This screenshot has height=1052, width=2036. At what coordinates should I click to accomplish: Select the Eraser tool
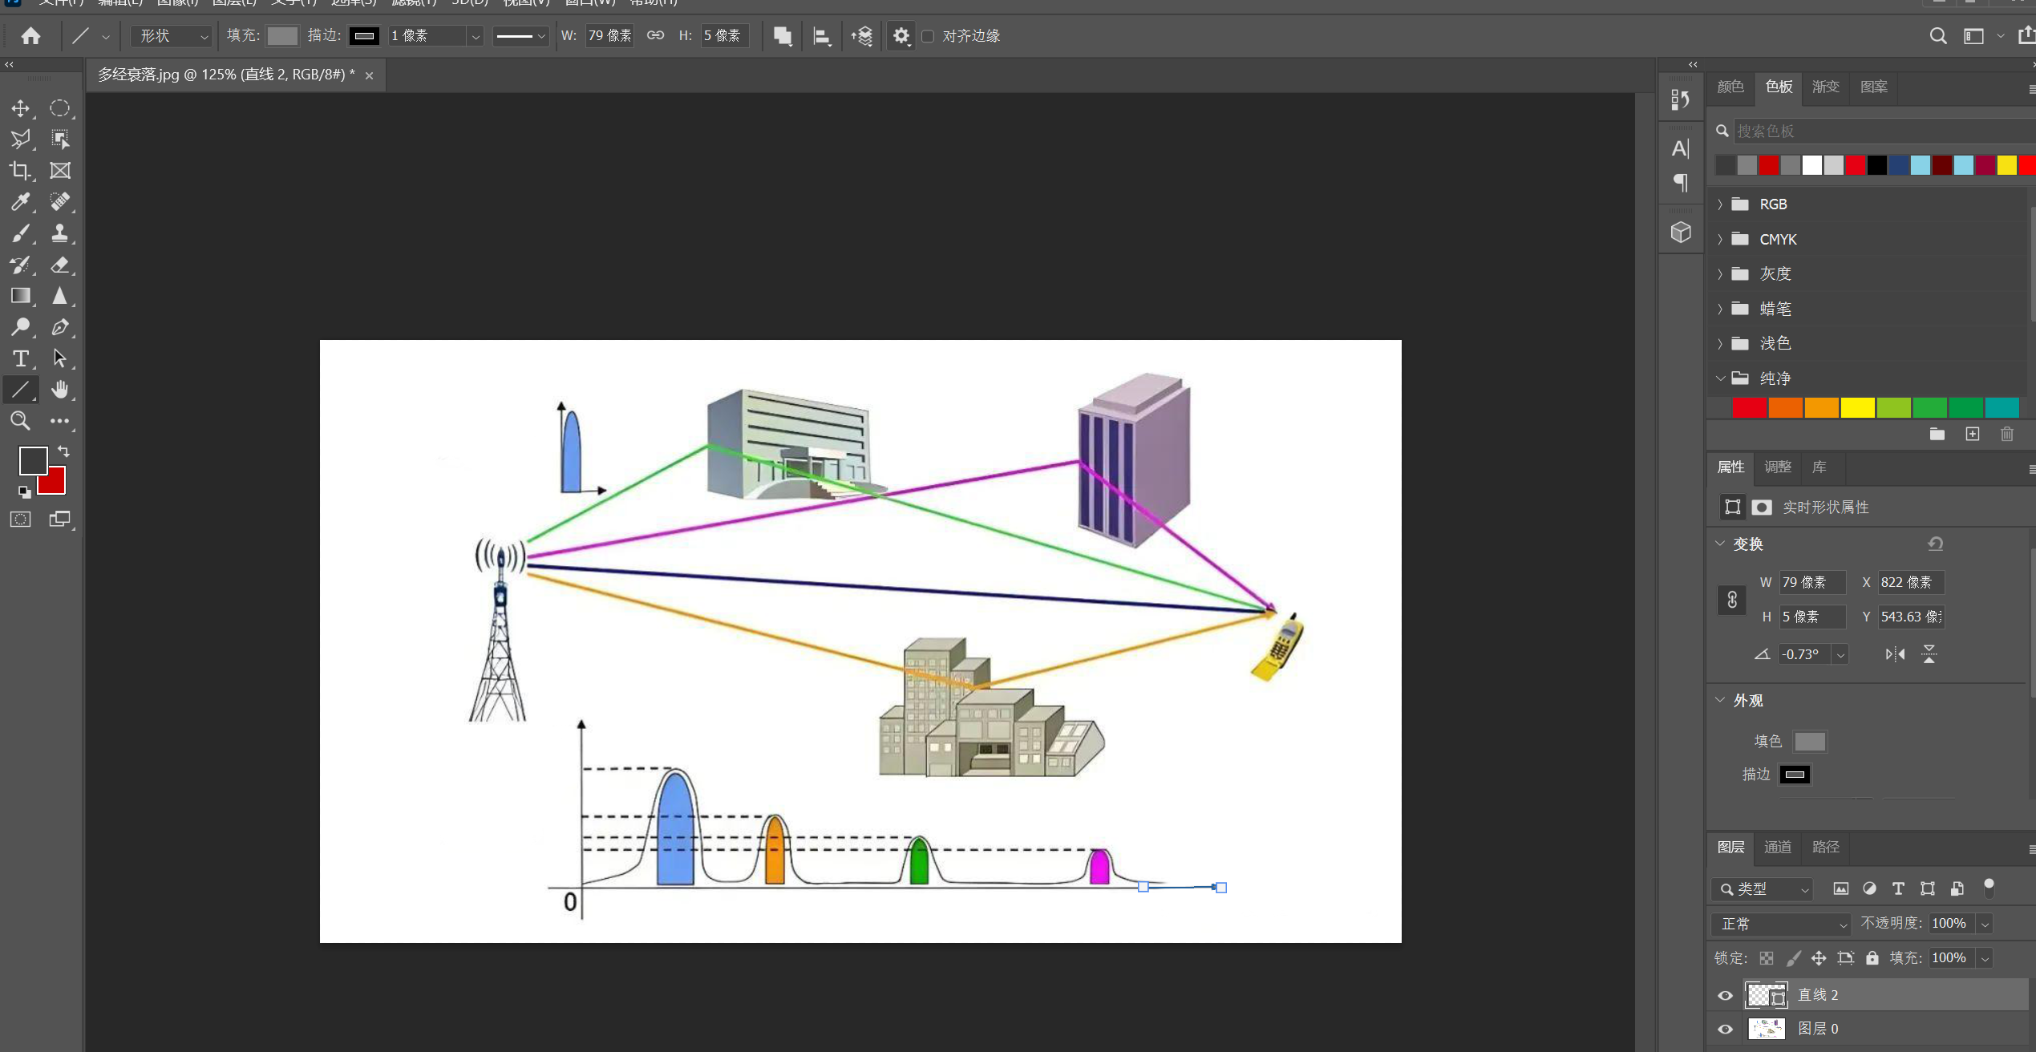click(x=60, y=265)
